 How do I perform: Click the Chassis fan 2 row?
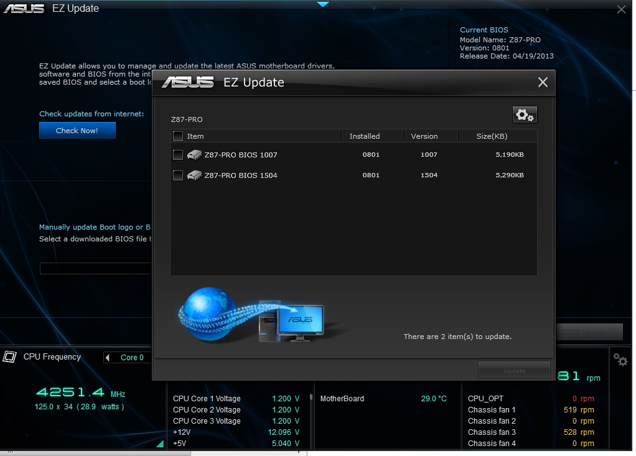tap(531, 421)
